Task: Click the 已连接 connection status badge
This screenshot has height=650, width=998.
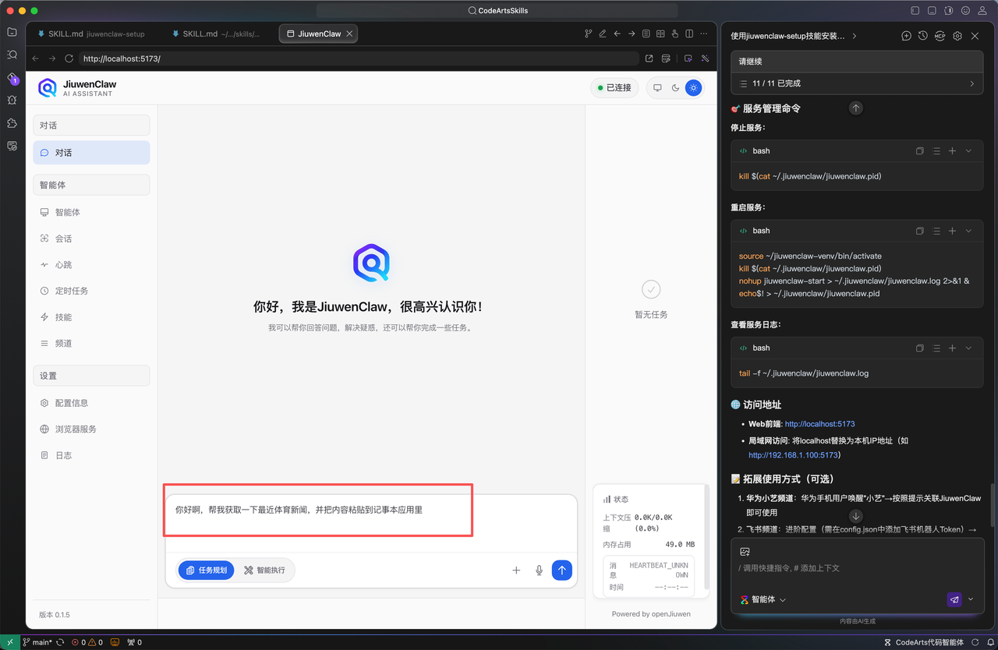Action: tap(614, 88)
